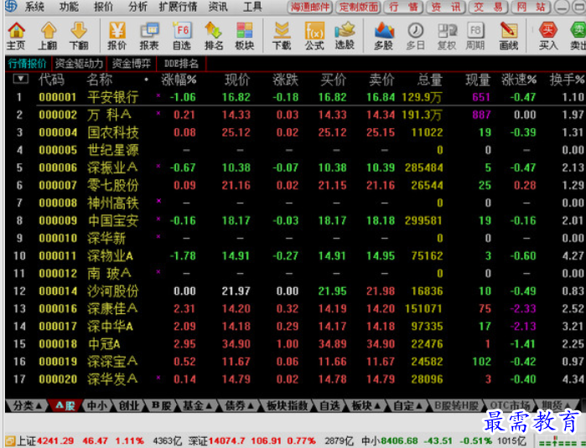The height and width of the screenshot is (448, 586).
Task: Open the 公式 formula icon
Action: point(314,36)
